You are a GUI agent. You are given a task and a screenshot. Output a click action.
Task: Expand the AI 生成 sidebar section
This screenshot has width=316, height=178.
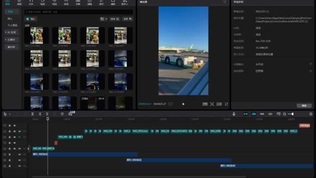pos(12,32)
